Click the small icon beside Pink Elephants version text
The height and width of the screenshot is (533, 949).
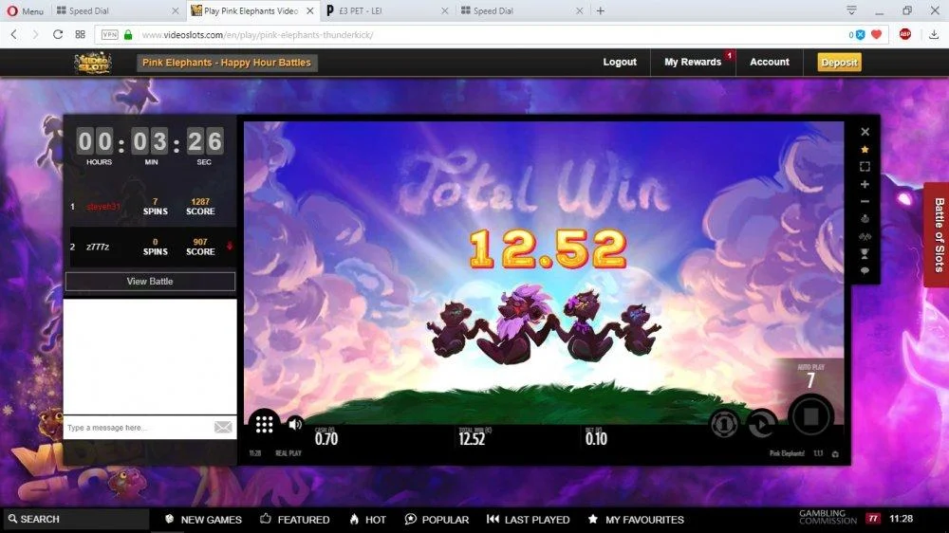coord(835,453)
